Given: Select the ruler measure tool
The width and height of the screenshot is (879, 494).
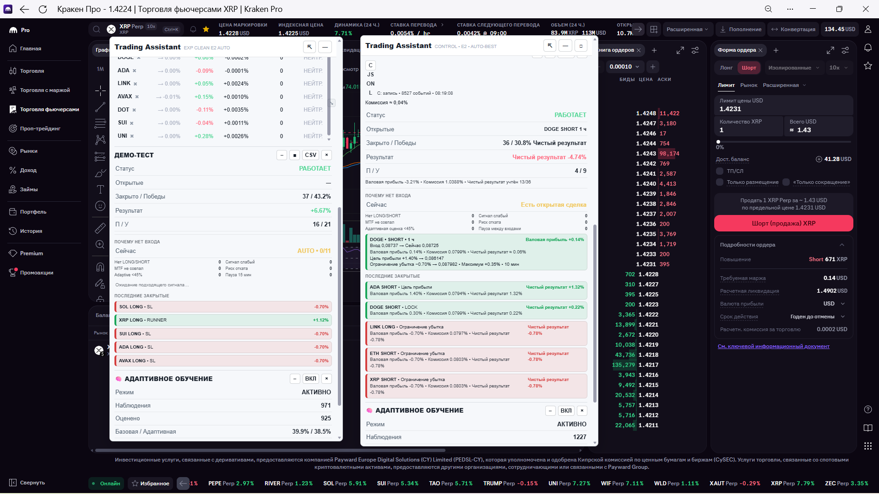Looking at the screenshot, I should [x=100, y=228].
